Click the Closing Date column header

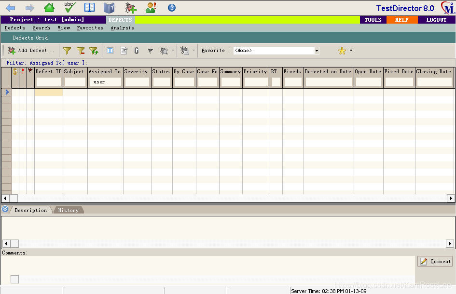(434, 71)
